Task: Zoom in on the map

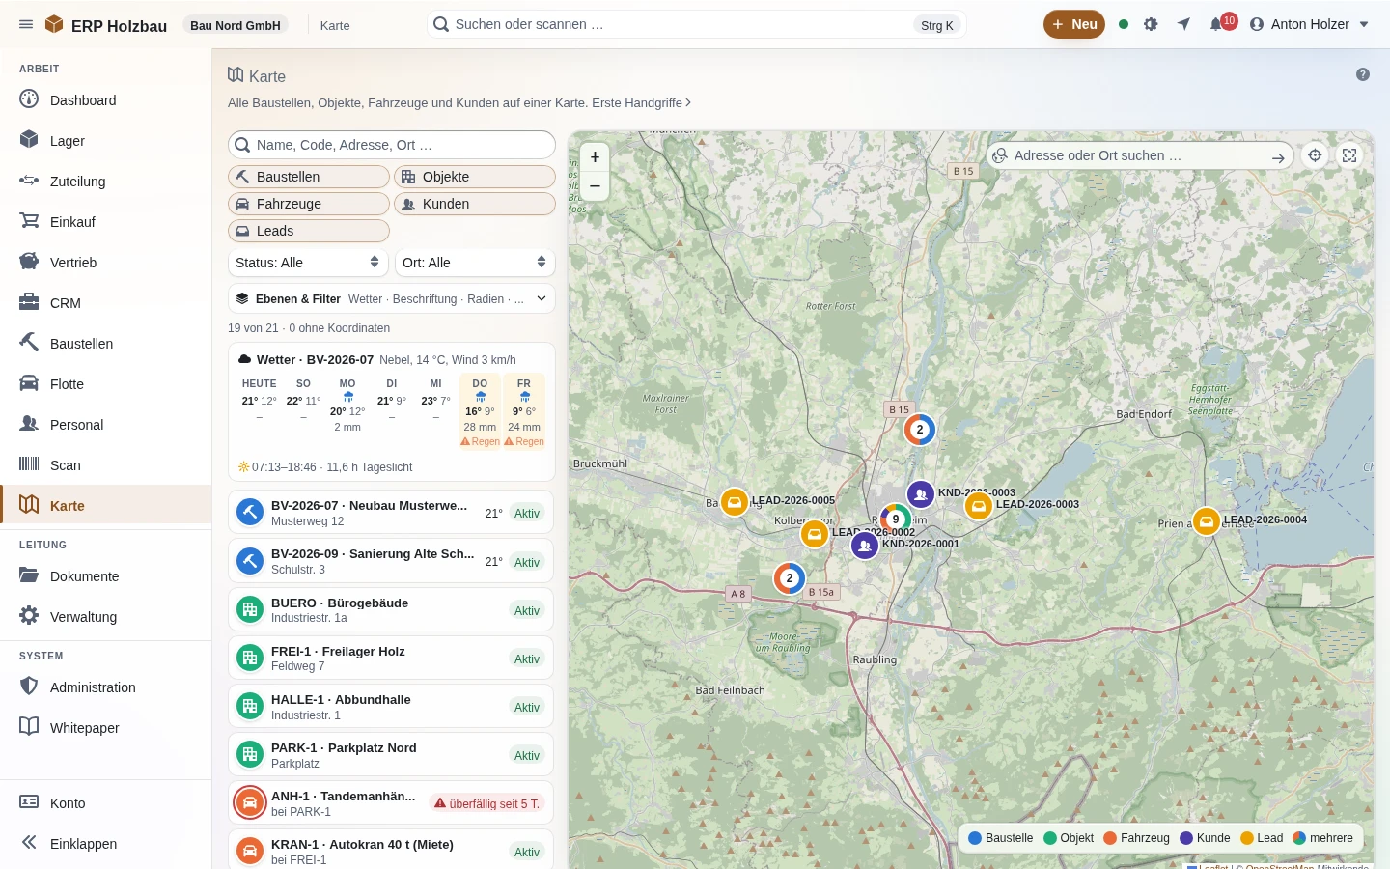Action: [x=595, y=157]
